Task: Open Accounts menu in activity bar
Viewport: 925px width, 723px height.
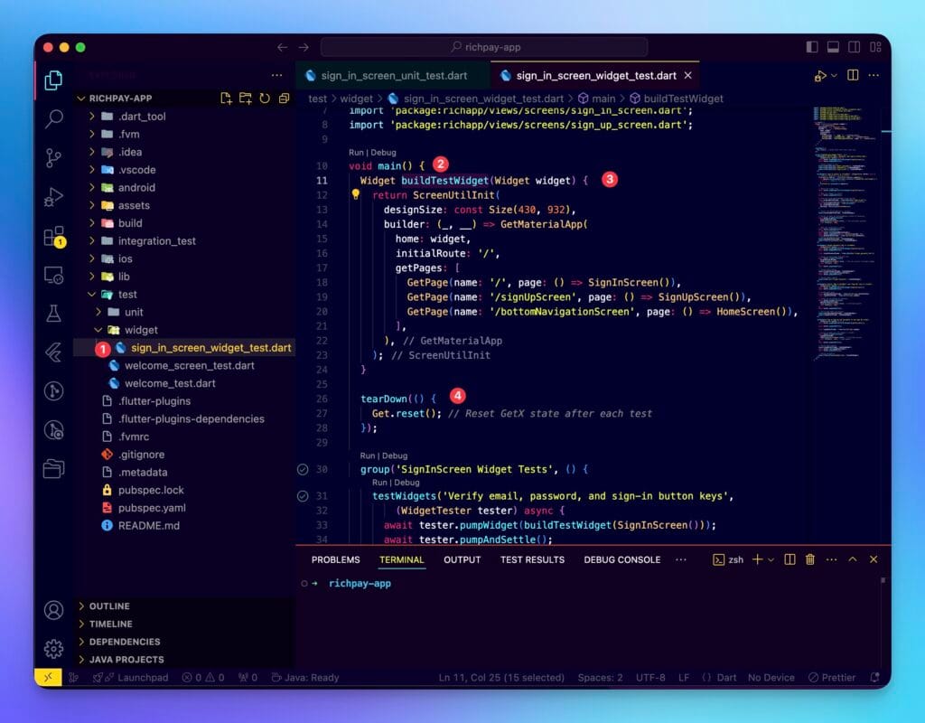Action: pos(53,610)
